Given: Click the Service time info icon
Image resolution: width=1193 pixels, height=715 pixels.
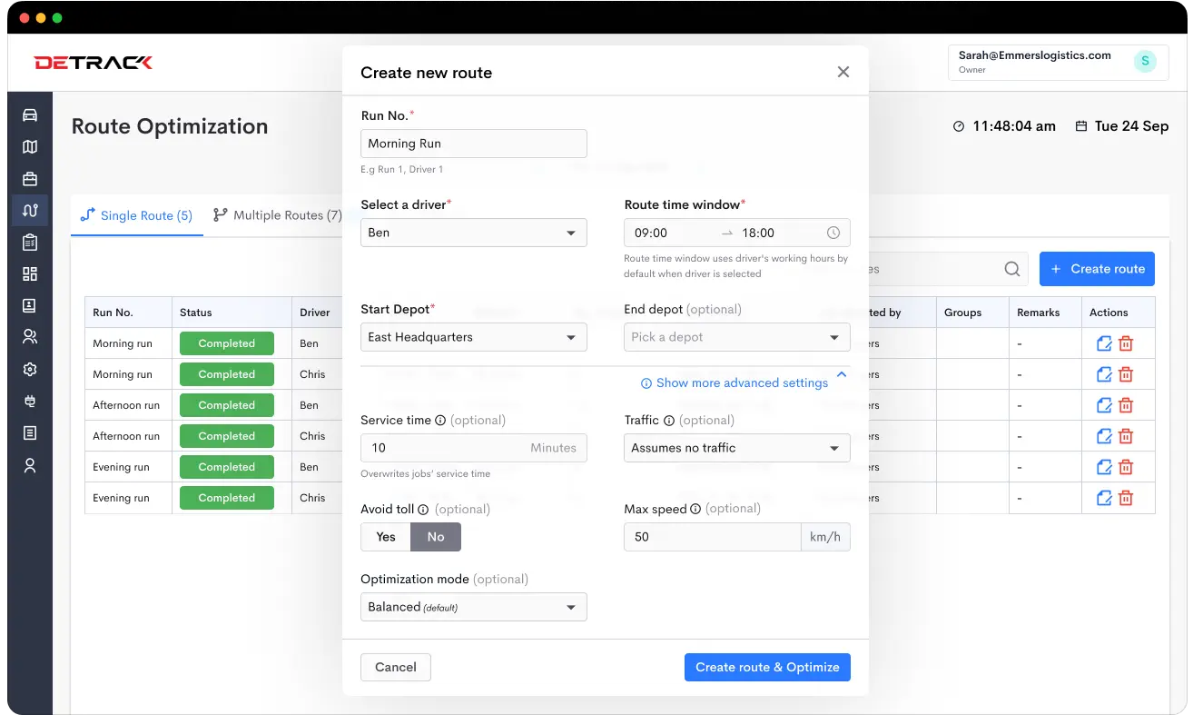Looking at the screenshot, I should click(440, 421).
